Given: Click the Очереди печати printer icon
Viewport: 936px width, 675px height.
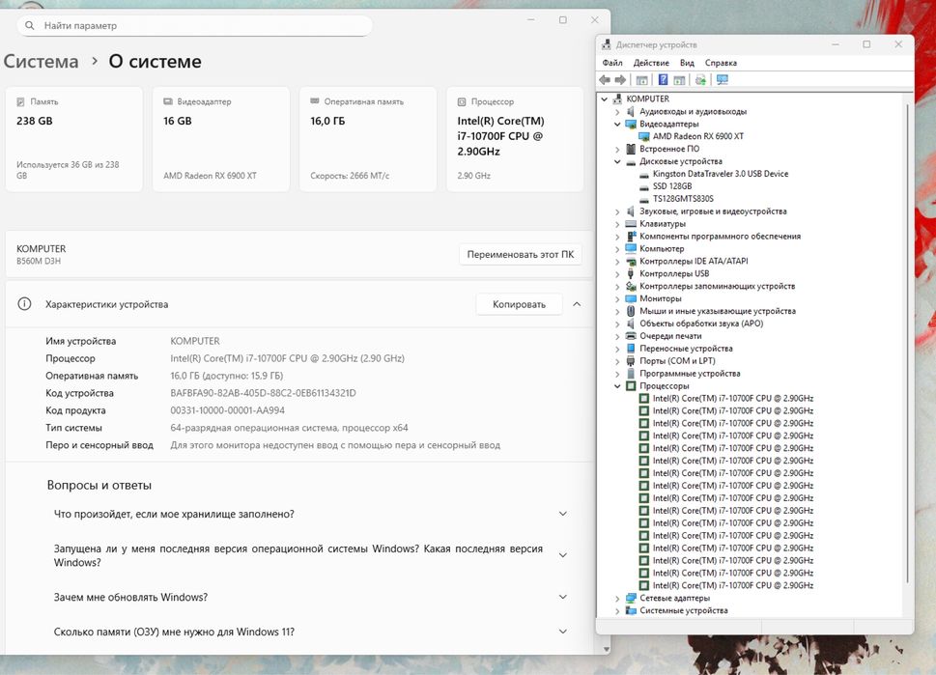Looking at the screenshot, I should click(x=631, y=336).
